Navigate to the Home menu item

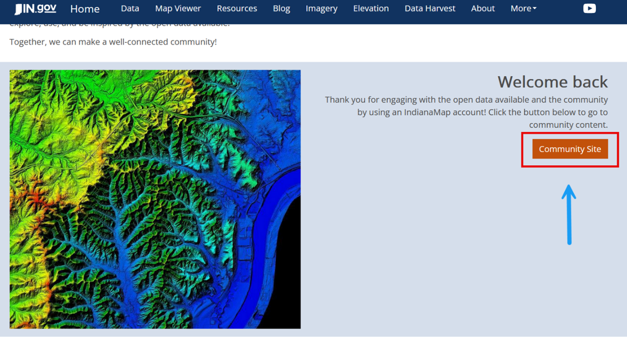point(85,9)
